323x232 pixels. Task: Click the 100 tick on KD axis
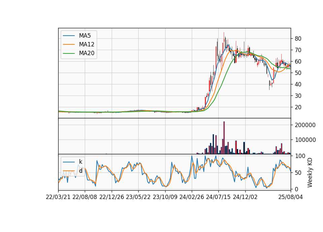300,156
